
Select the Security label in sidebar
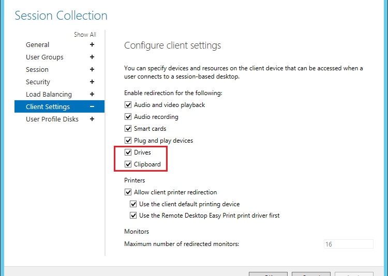point(38,82)
